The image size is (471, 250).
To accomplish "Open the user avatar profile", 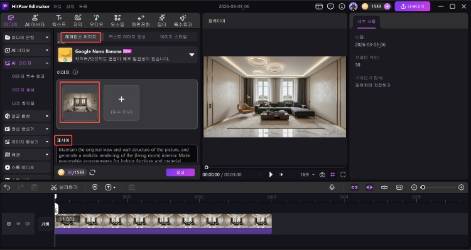I will [x=353, y=7].
